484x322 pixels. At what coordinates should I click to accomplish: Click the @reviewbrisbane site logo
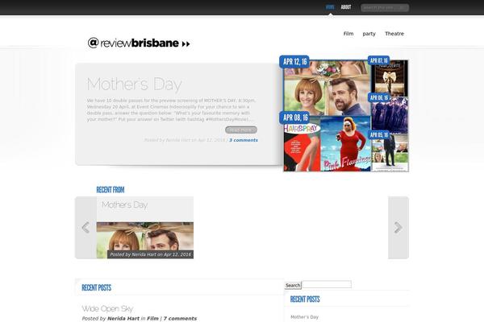click(x=139, y=43)
